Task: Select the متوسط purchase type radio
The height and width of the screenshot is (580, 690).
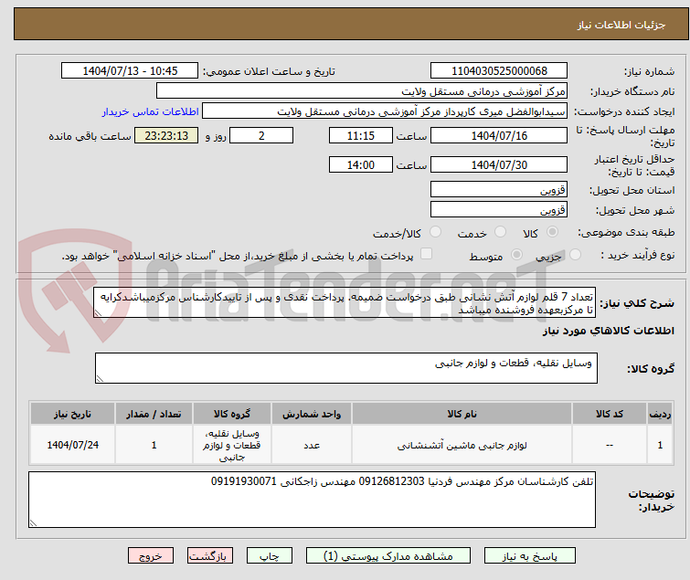Action: pos(516,255)
